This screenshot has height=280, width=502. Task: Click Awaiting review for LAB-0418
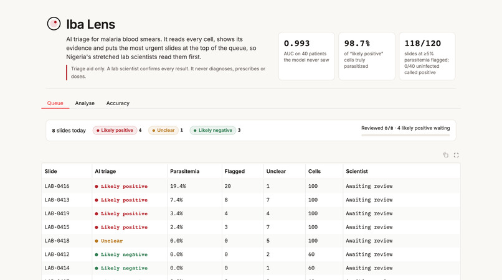(369, 241)
